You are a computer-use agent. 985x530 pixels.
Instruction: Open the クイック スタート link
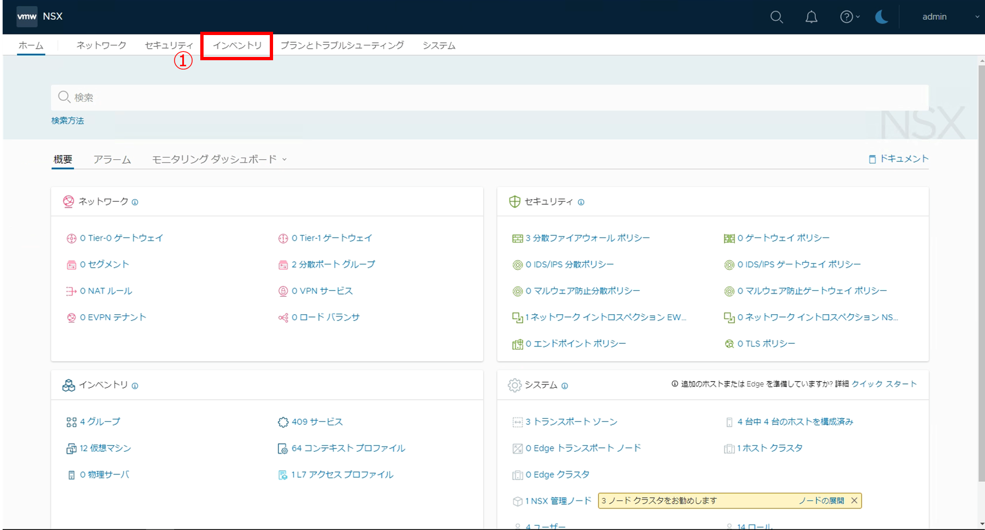click(x=884, y=384)
